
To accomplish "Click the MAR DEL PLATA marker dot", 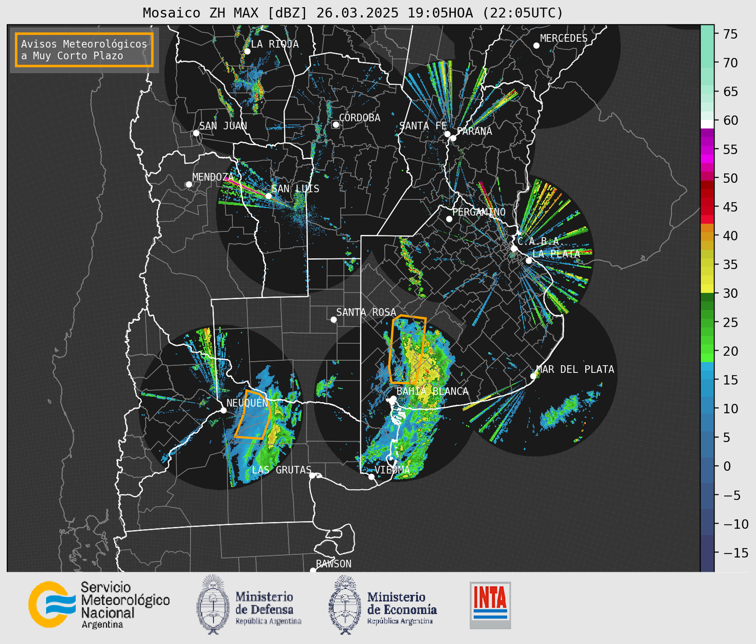I will (x=533, y=376).
